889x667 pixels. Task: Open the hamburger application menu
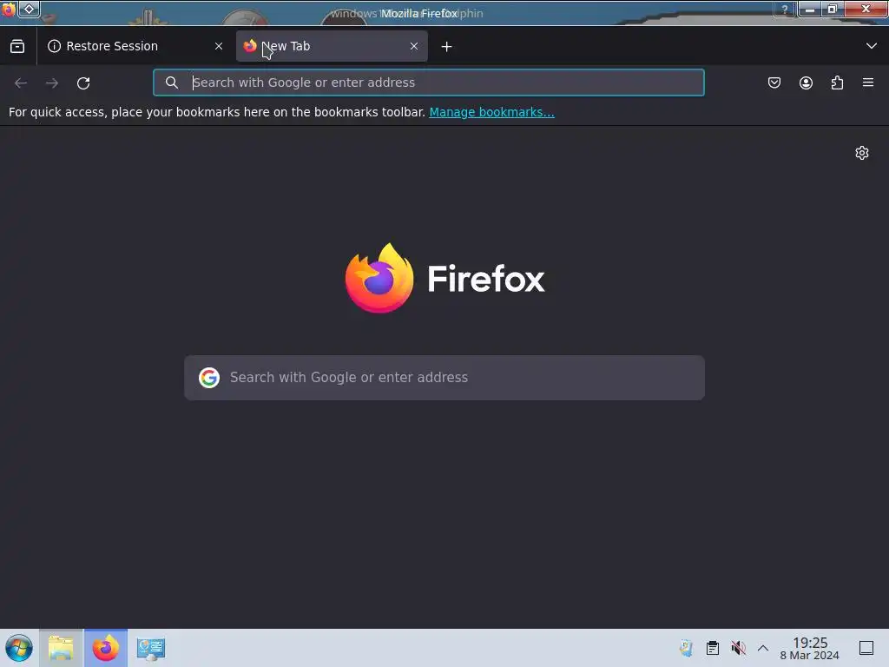868,83
